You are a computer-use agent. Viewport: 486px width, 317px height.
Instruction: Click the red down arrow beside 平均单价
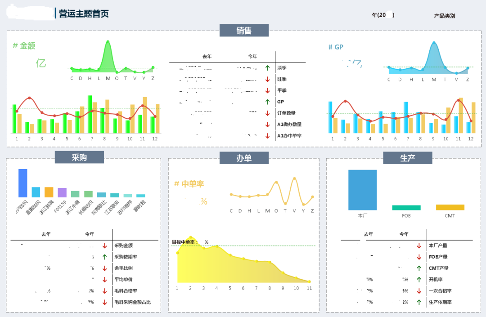point(105,280)
